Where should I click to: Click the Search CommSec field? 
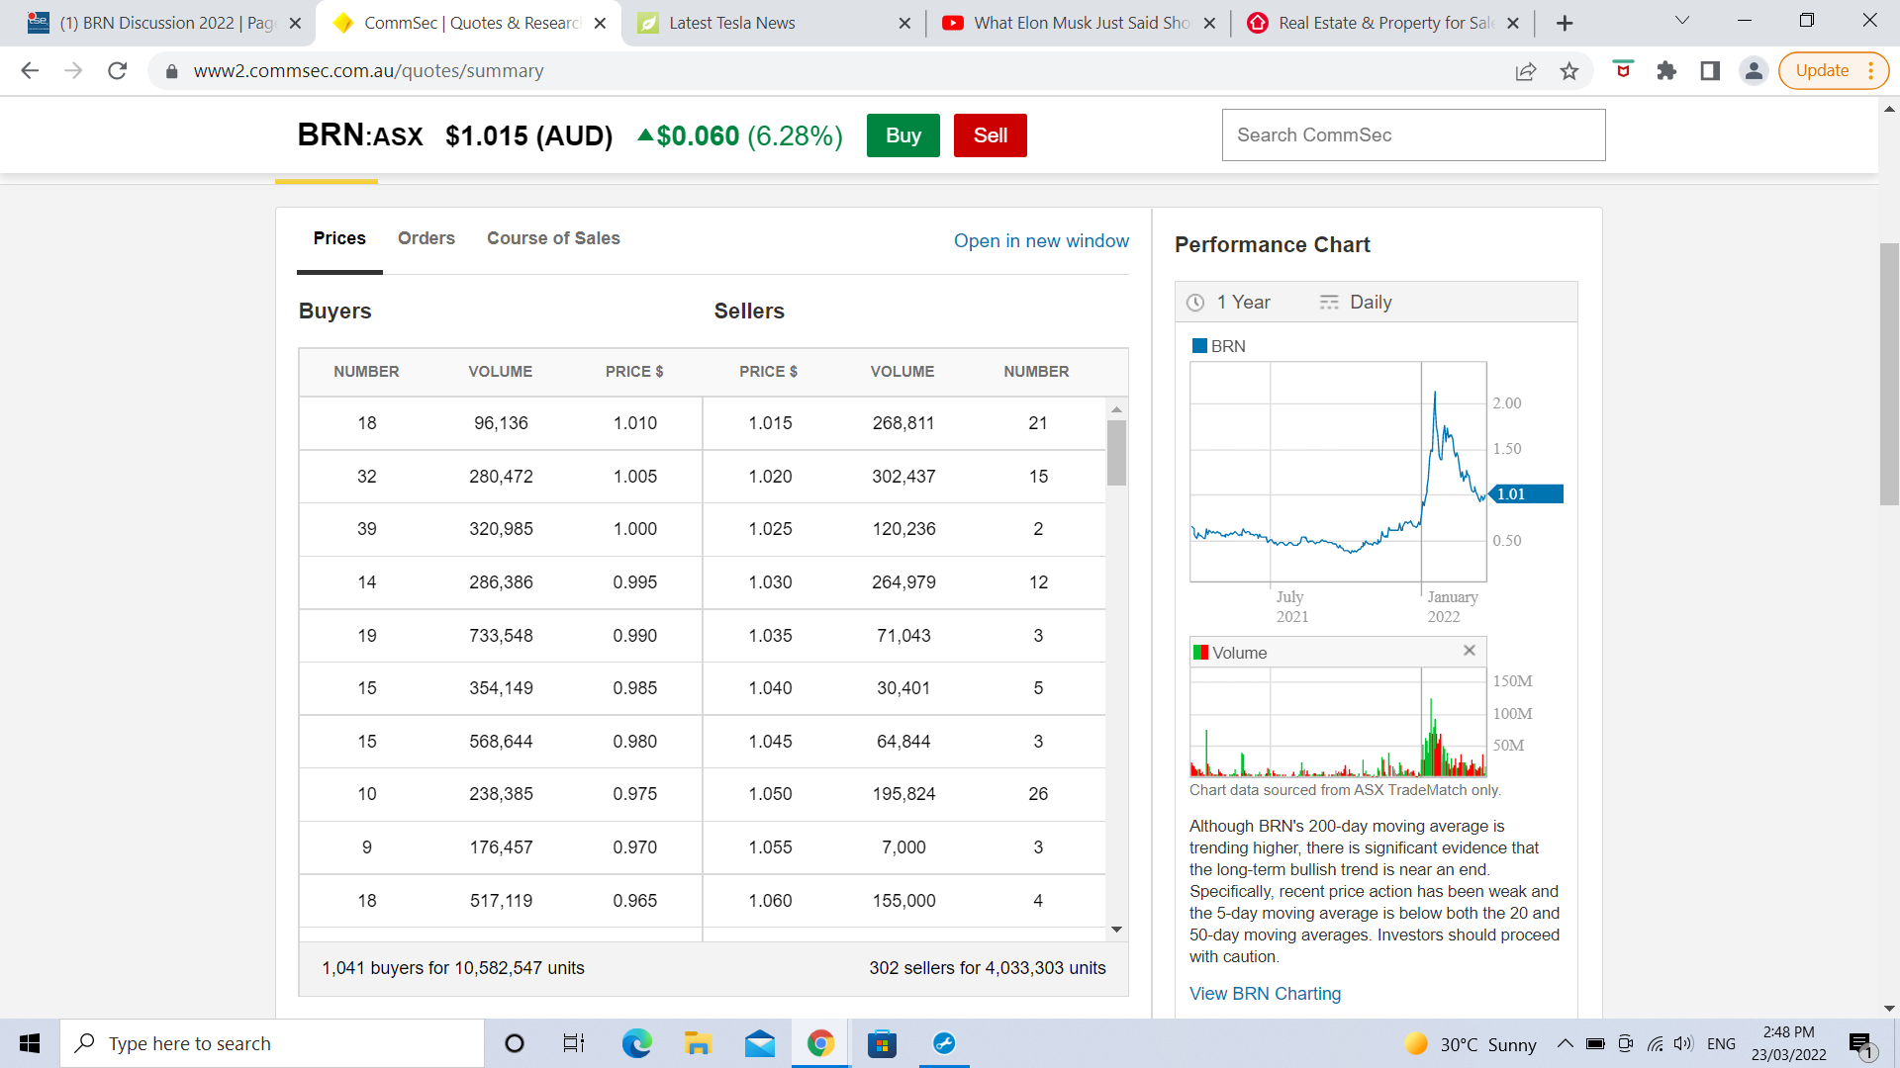coord(1413,135)
